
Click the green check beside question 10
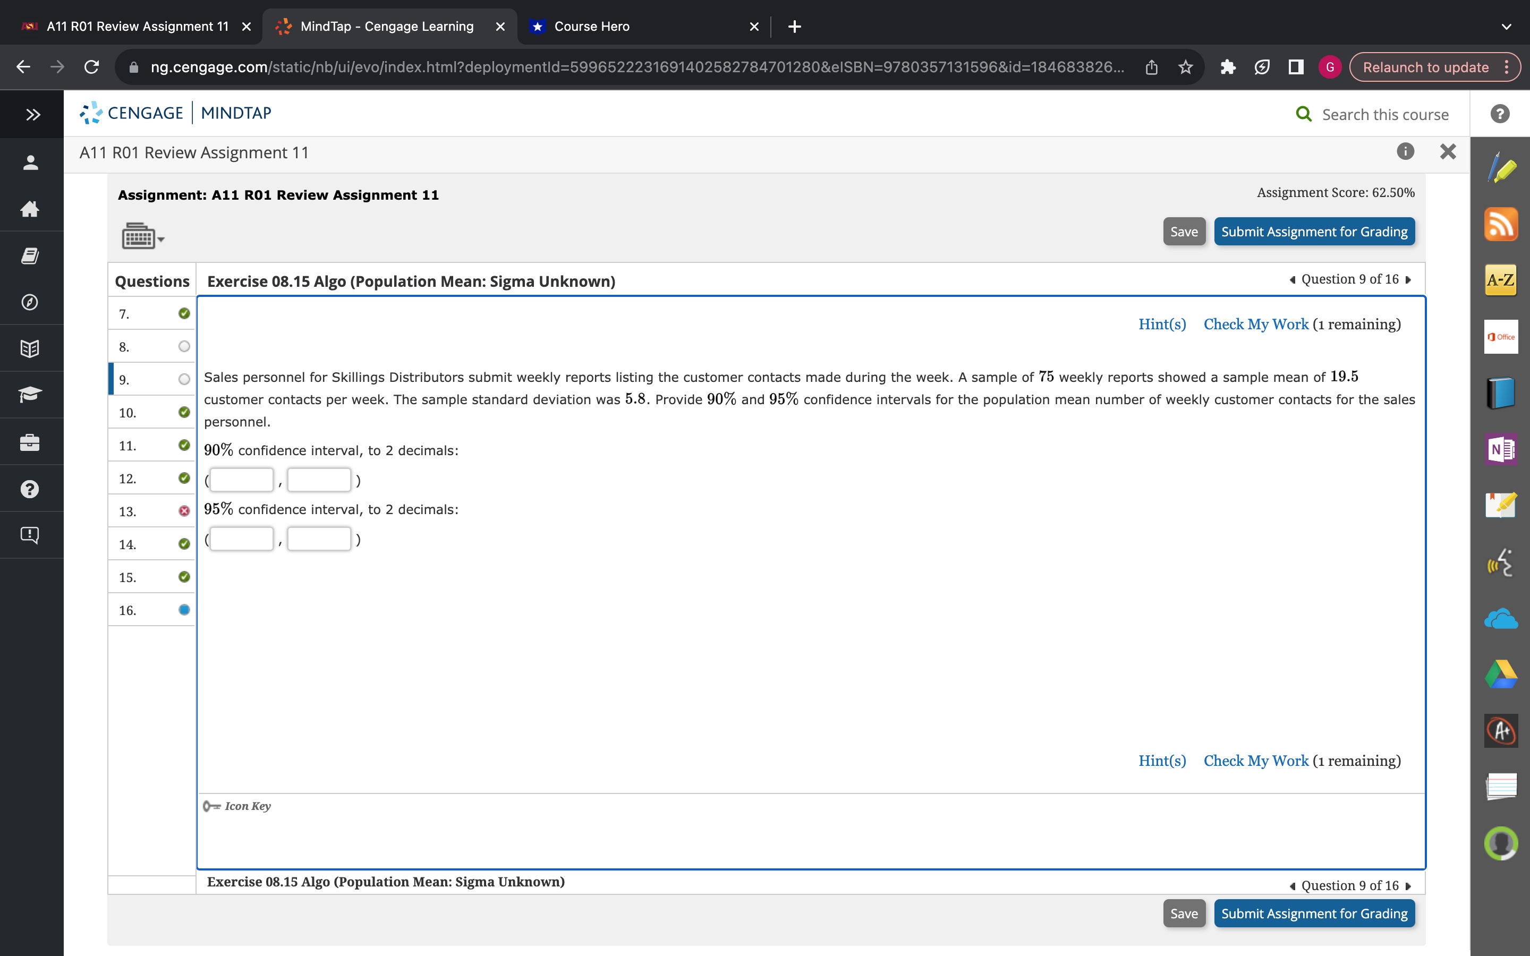click(x=183, y=412)
